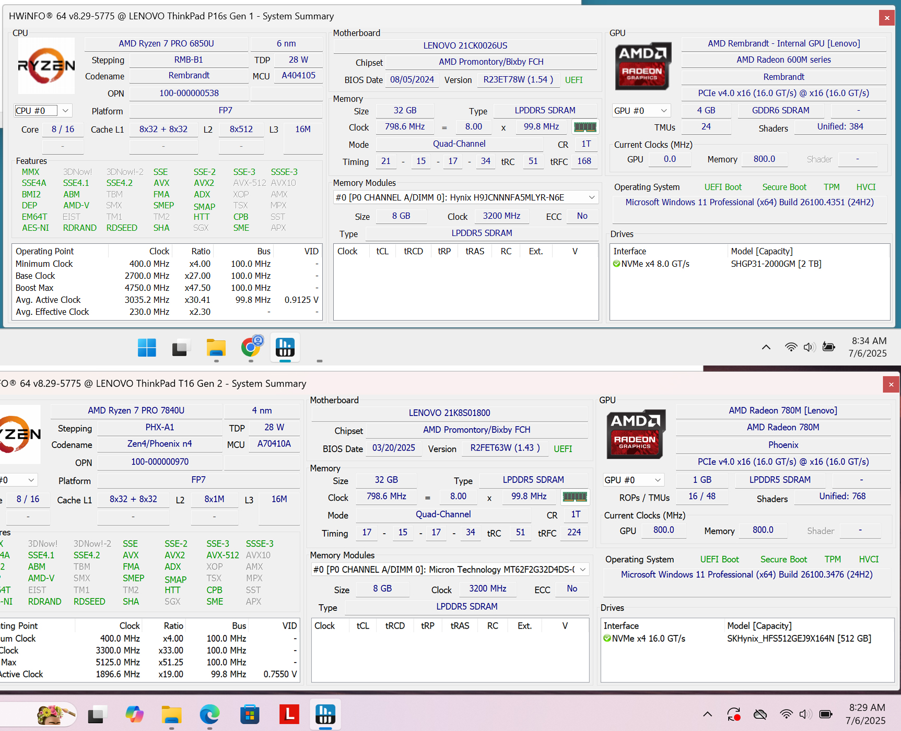901x731 pixels.
Task: Click the battery icon in upper taskbar
Action: tap(829, 347)
